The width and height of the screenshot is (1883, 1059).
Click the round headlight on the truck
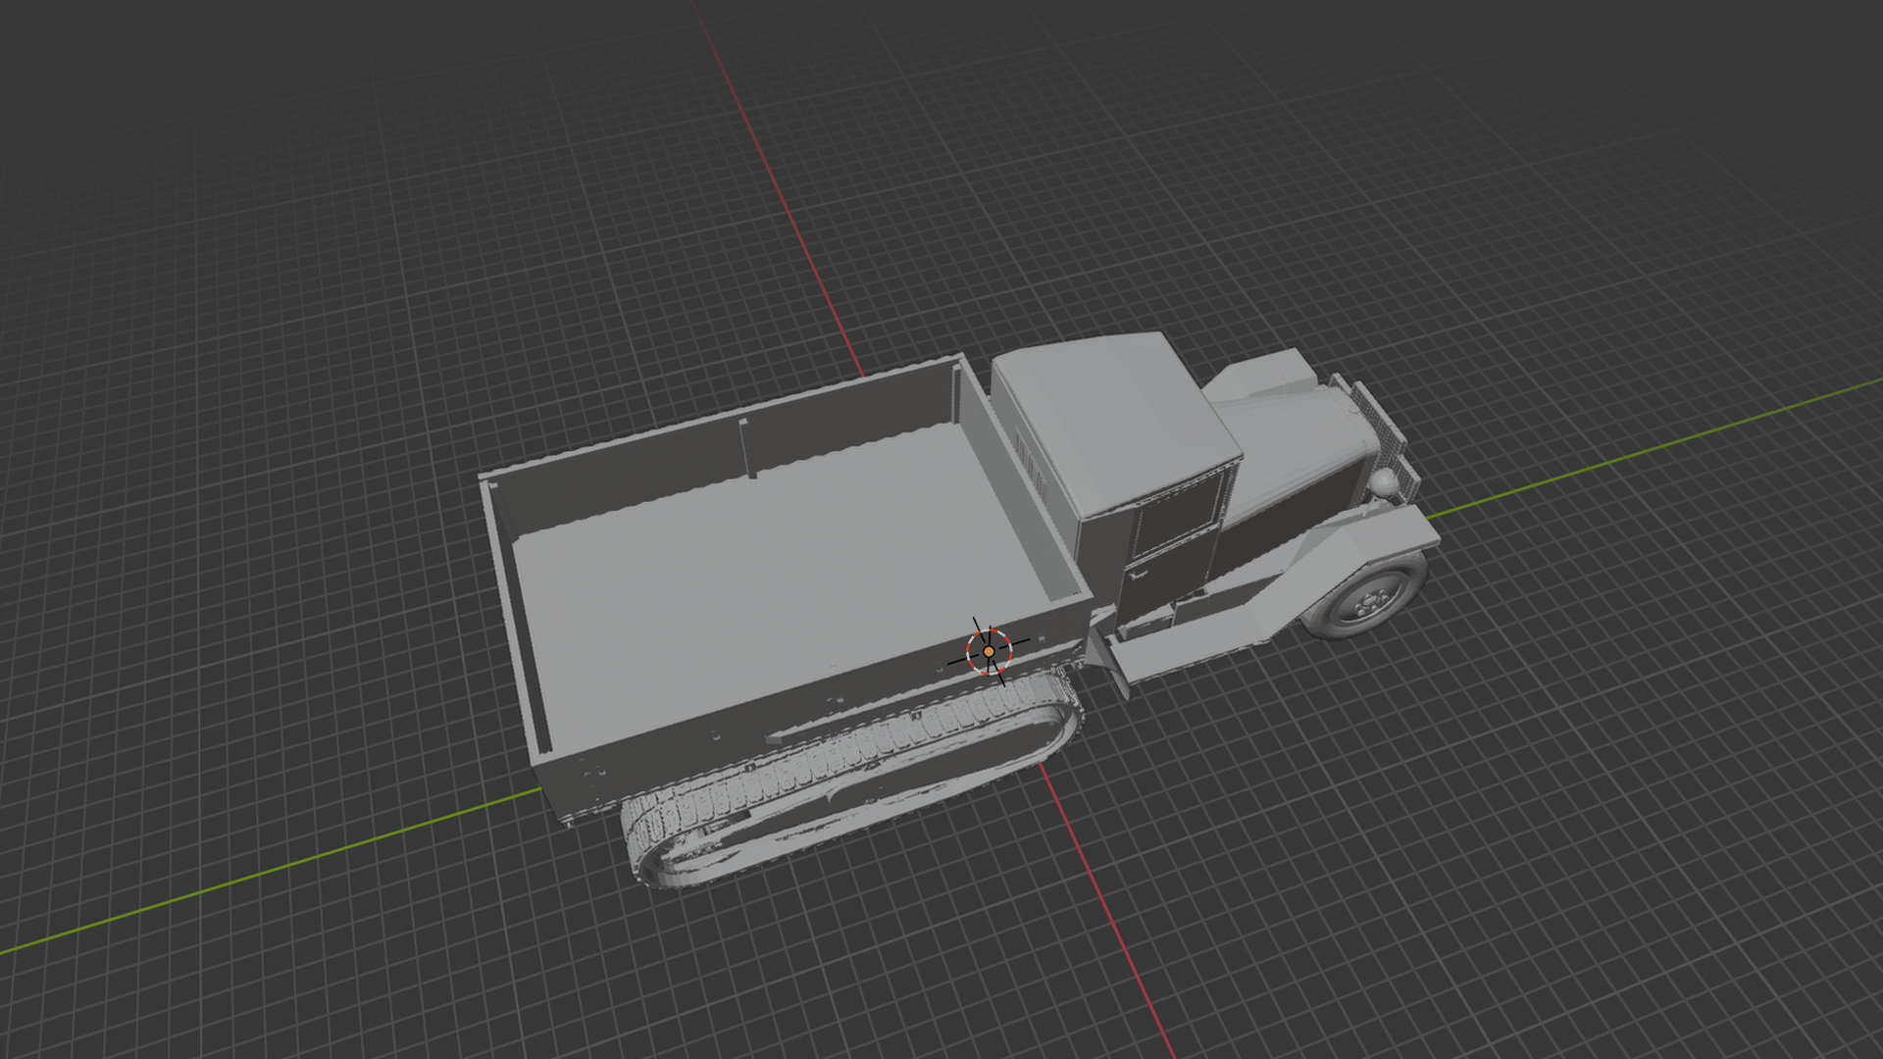1384,483
